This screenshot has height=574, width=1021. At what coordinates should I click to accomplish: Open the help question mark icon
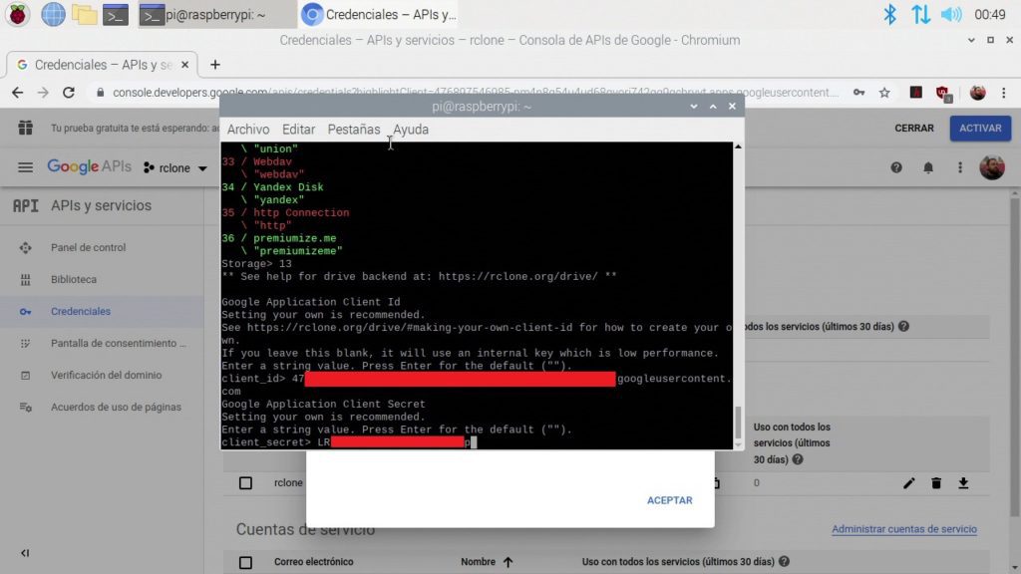point(896,167)
